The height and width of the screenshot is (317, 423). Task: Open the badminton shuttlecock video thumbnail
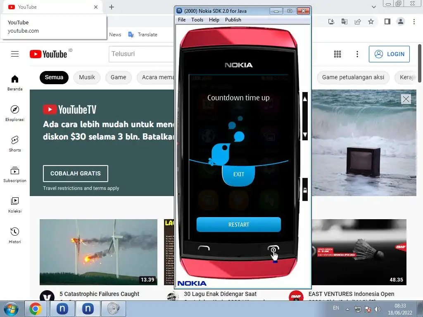coord(359,252)
